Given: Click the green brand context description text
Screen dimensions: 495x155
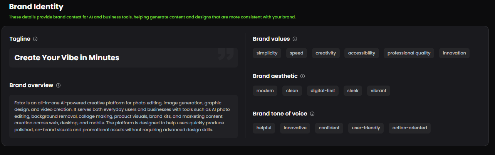Looking at the screenshot, I should click(x=152, y=17).
